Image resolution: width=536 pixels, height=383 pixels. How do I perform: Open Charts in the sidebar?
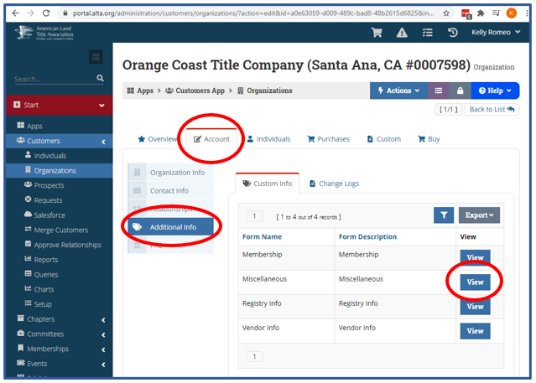point(44,289)
